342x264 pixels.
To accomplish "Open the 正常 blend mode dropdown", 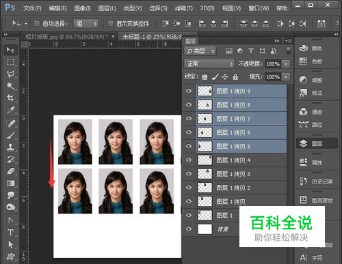I will pos(209,63).
